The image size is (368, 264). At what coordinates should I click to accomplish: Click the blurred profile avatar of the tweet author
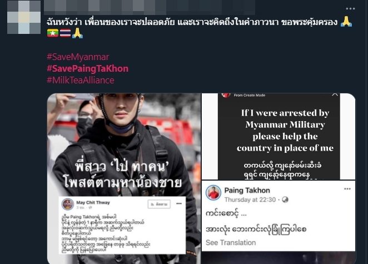tap(24, 17)
